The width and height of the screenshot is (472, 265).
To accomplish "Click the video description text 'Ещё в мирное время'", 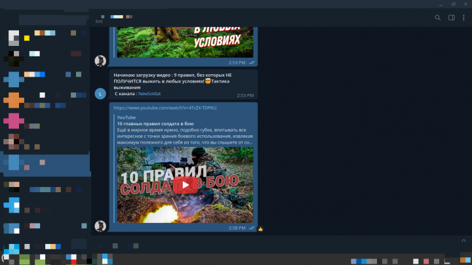I will tap(185, 136).
